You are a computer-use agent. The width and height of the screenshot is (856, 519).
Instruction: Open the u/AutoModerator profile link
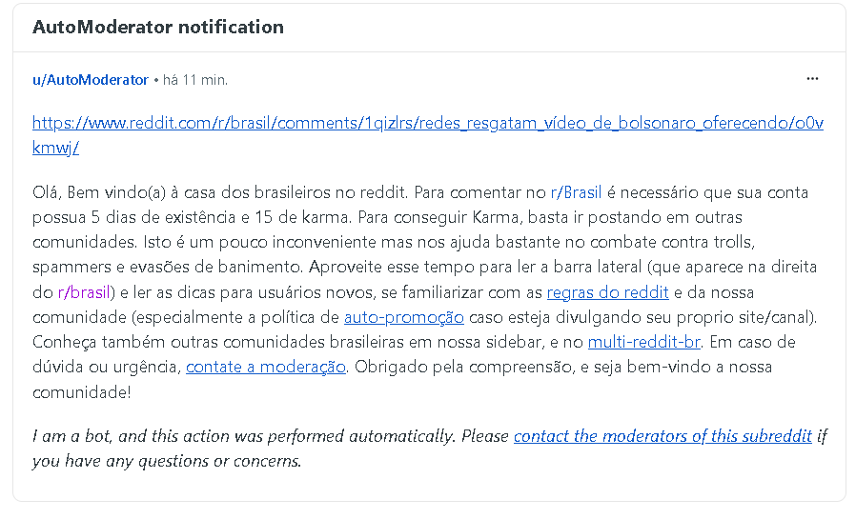pos(91,80)
